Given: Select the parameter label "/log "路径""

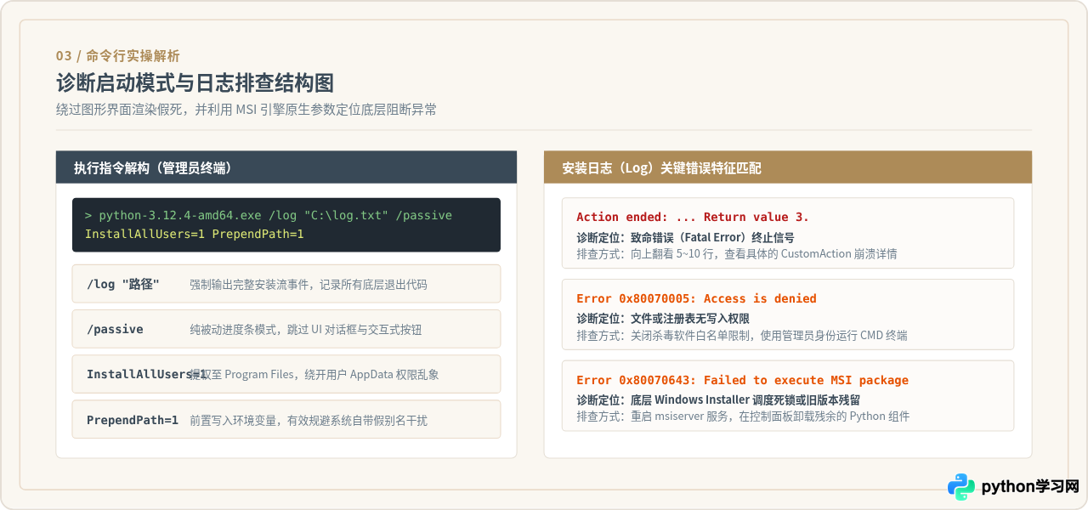Looking at the screenshot, I should point(123,284).
